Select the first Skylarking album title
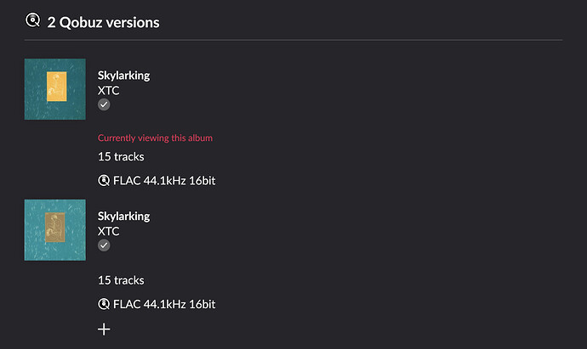 click(124, 76)
